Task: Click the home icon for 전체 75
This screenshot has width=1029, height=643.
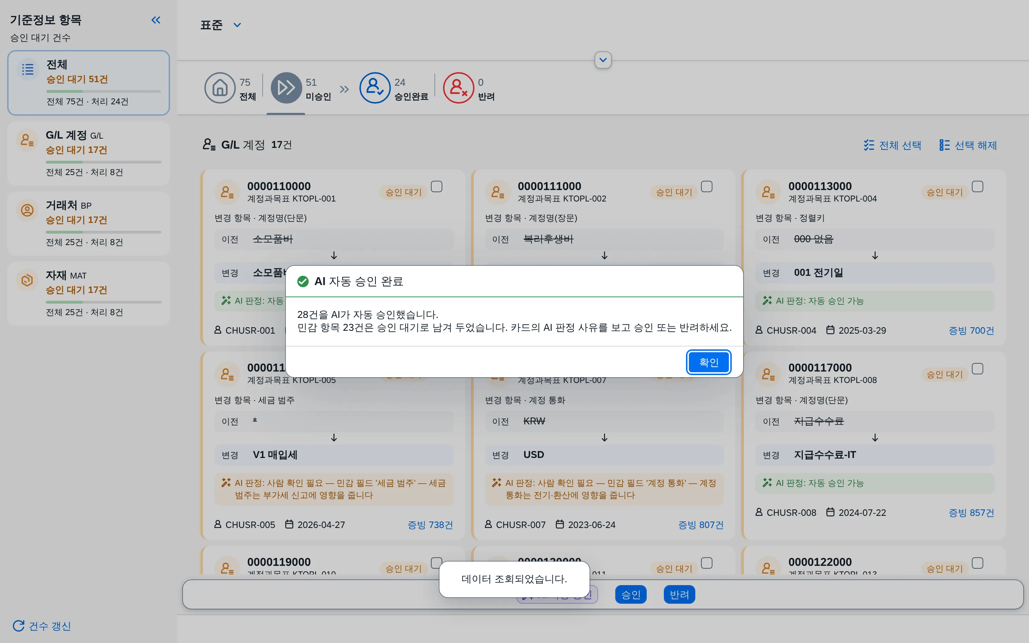Action: 220,88
